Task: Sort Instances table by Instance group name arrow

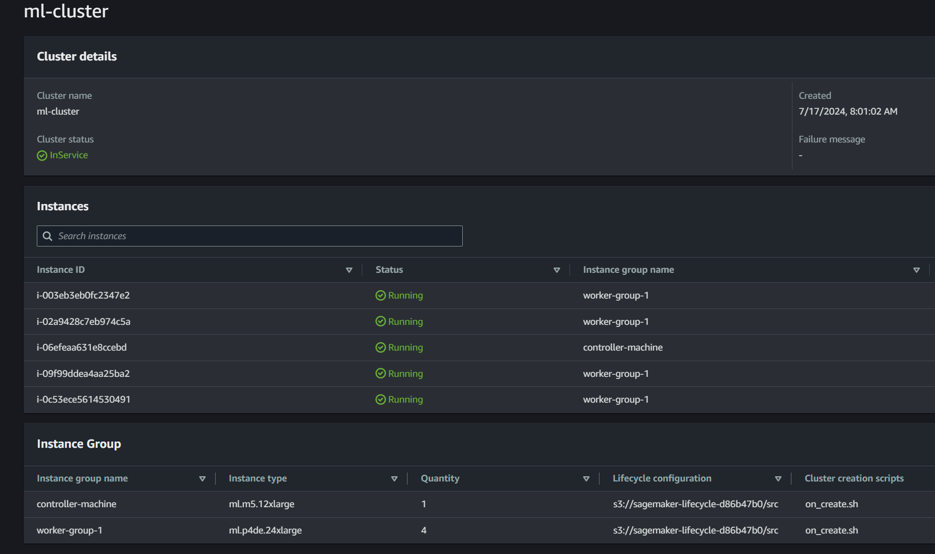Action: click(916, 270)
